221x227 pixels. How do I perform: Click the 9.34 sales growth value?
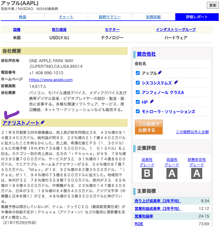pyautogui.click(x=205, y=201)
